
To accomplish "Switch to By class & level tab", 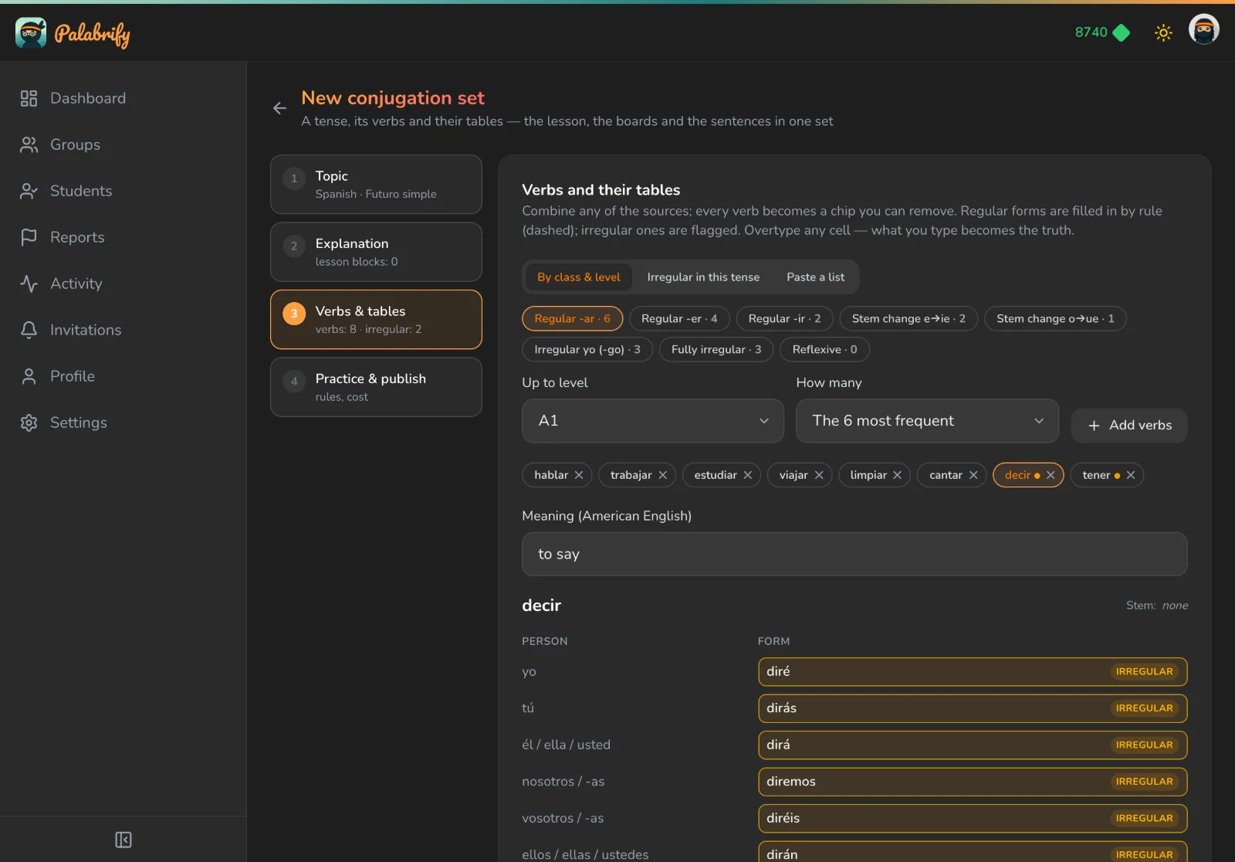I will [579, 277].
